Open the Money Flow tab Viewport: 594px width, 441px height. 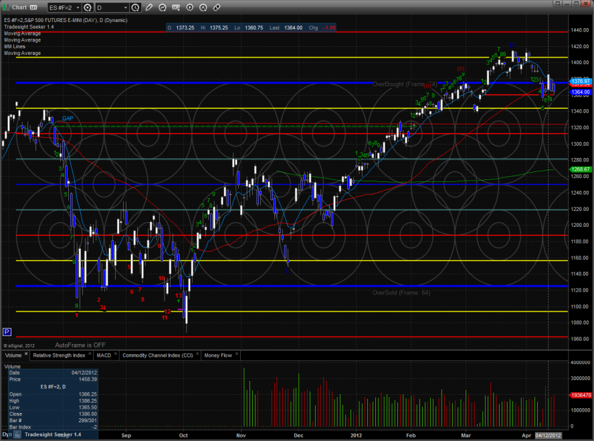coord(217,355)
